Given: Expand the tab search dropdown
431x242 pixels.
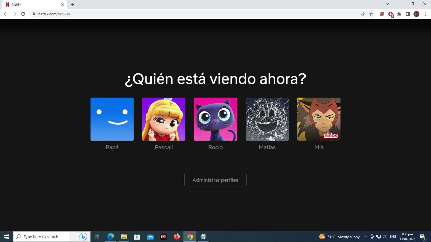Looking at the screenshot, I should (x=388, y=4).
